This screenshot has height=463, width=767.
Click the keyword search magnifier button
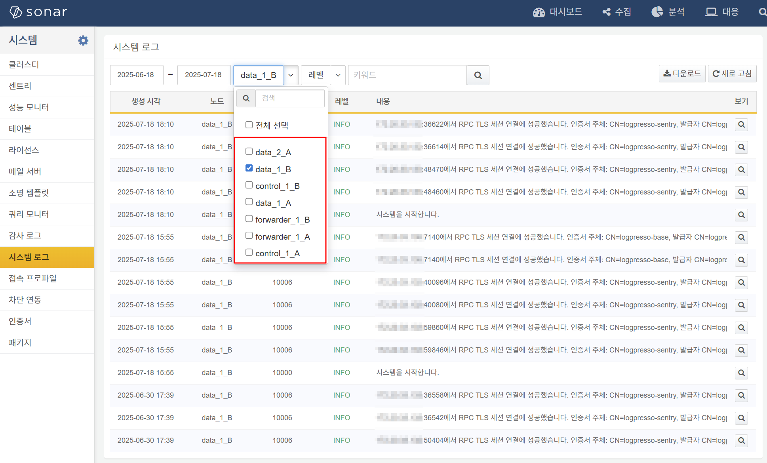click(x=478, y=75)
